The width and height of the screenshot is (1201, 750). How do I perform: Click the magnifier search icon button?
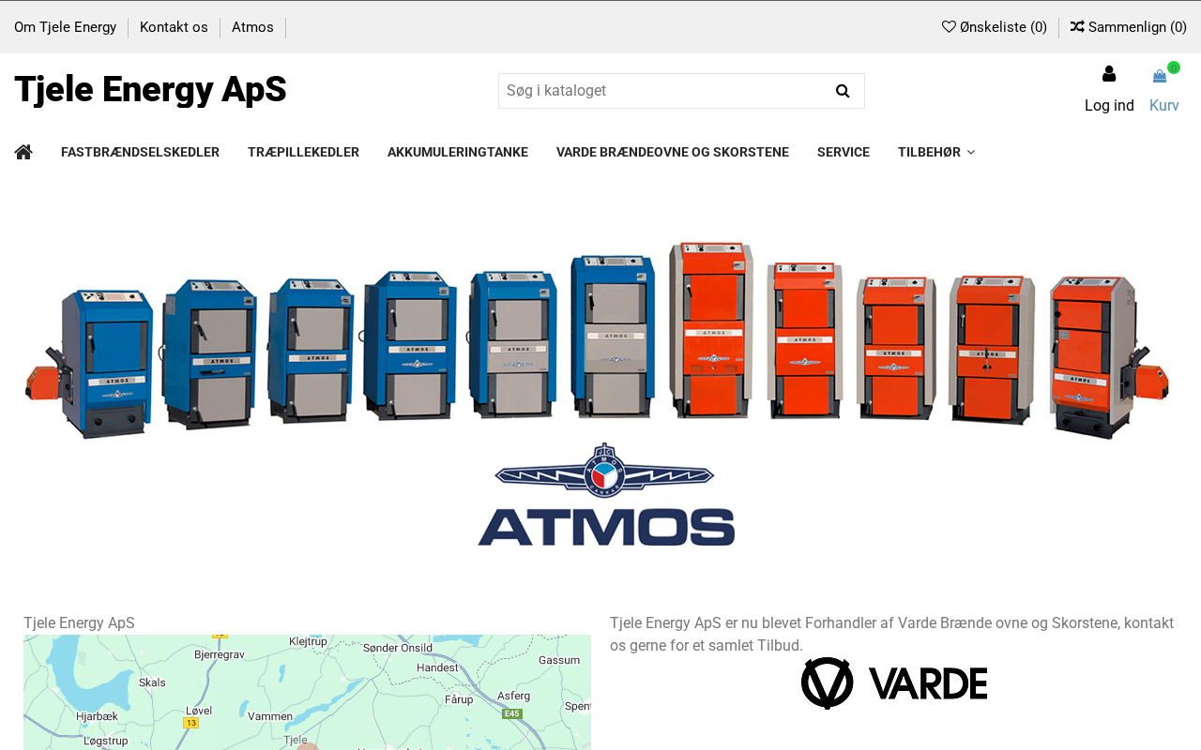pos(843,91)
